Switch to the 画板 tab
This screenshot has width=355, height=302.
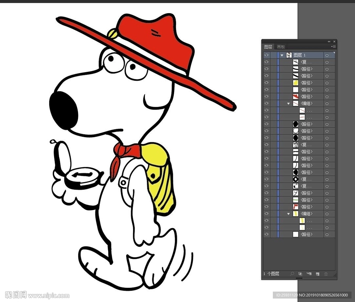point(281,47)
